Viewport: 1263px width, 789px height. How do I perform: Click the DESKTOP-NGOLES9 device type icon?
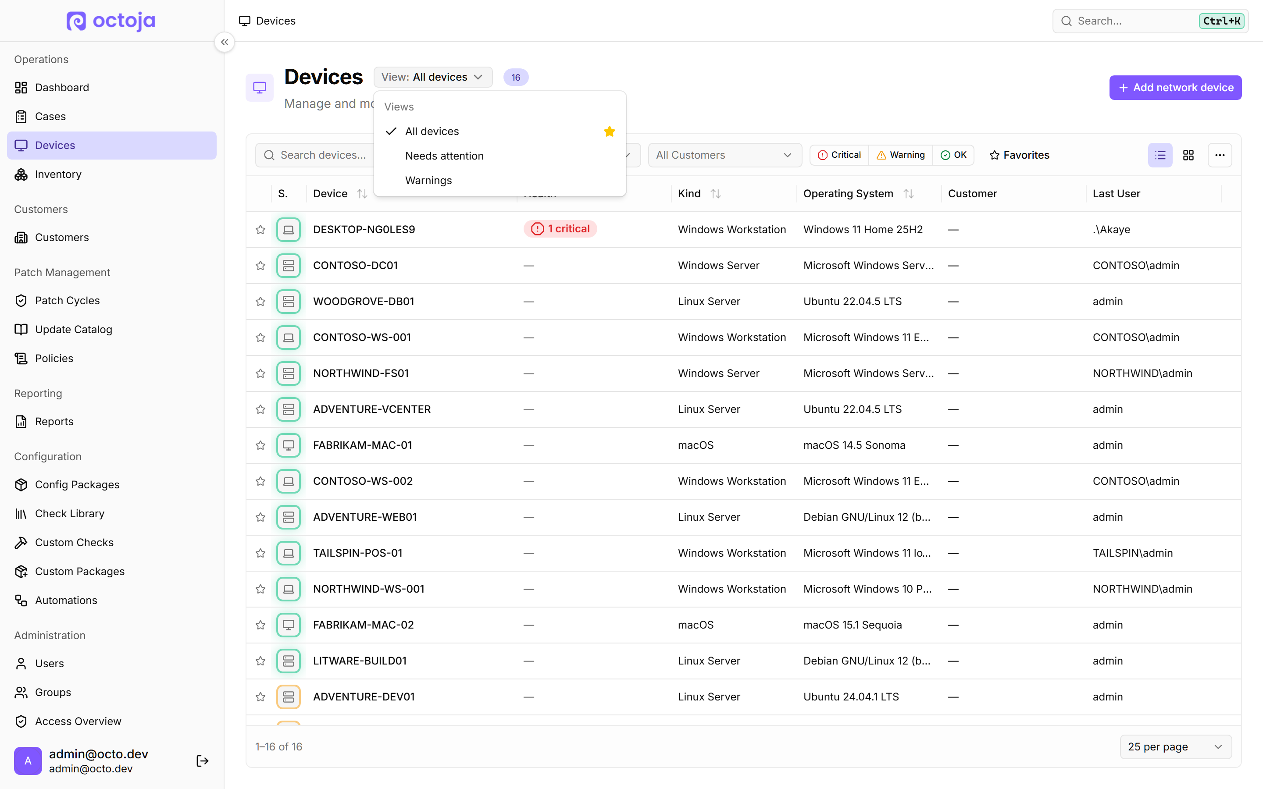pyautogui.click(x=289, y=230)
